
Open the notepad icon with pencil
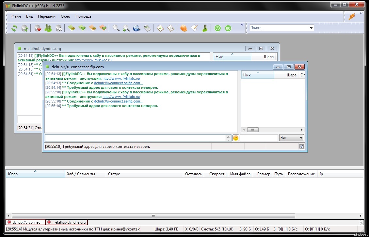194,28
